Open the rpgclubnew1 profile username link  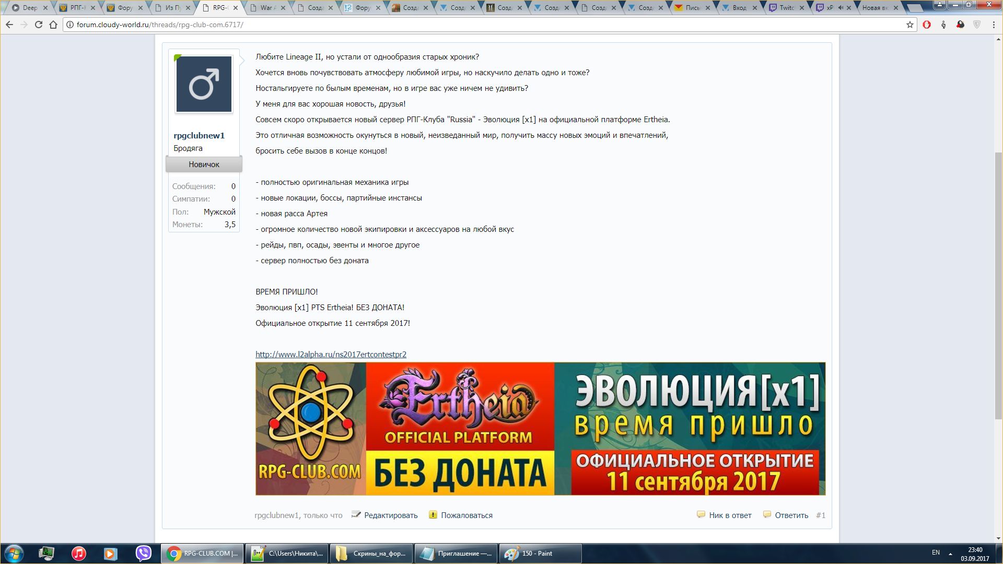pyautogui.click(x=199, y=135)
